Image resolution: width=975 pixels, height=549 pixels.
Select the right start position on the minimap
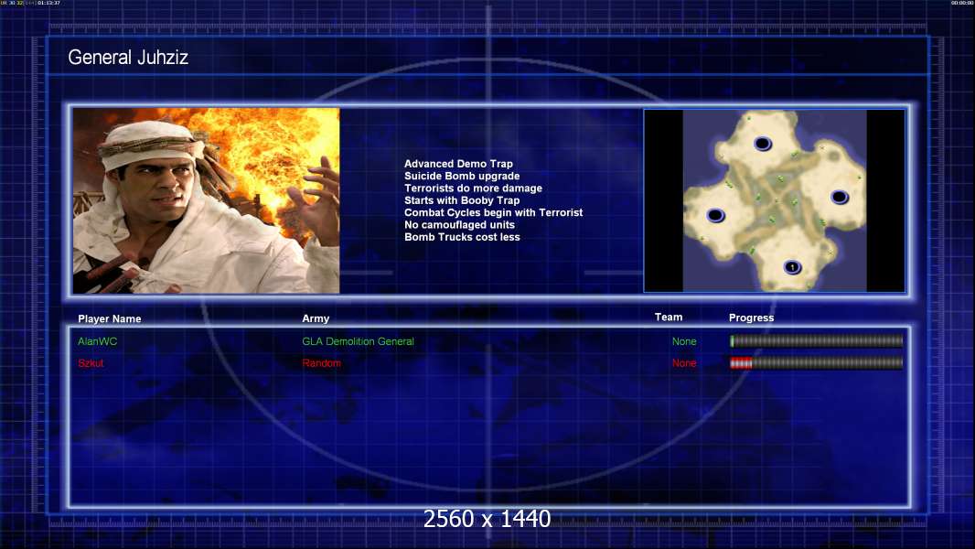pyautogui.click(x=840, y=197)
